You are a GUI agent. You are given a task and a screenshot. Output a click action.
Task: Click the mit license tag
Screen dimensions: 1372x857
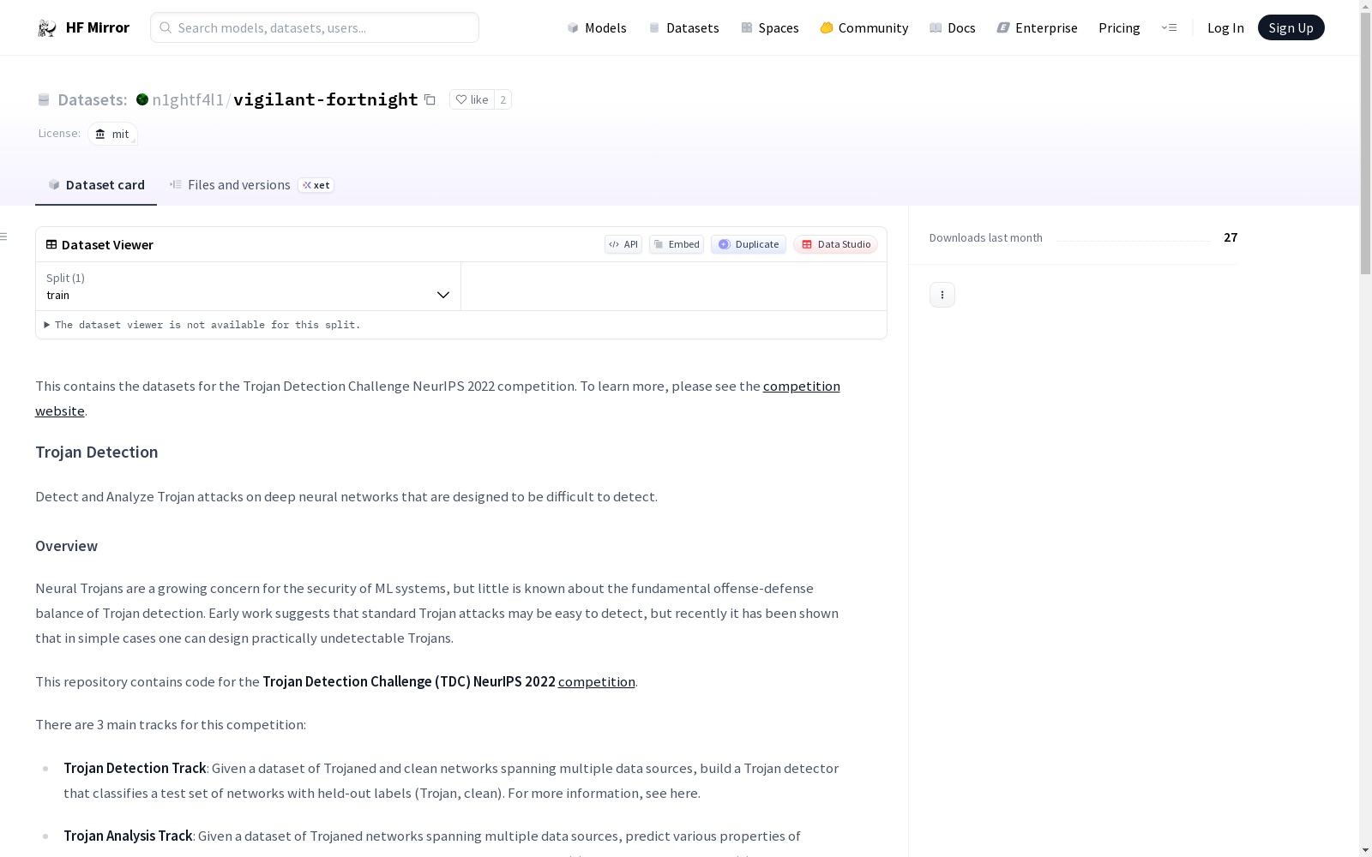(112, 134)
